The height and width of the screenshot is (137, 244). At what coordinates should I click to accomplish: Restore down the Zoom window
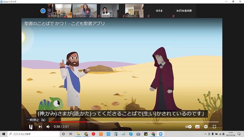point(233,2)
